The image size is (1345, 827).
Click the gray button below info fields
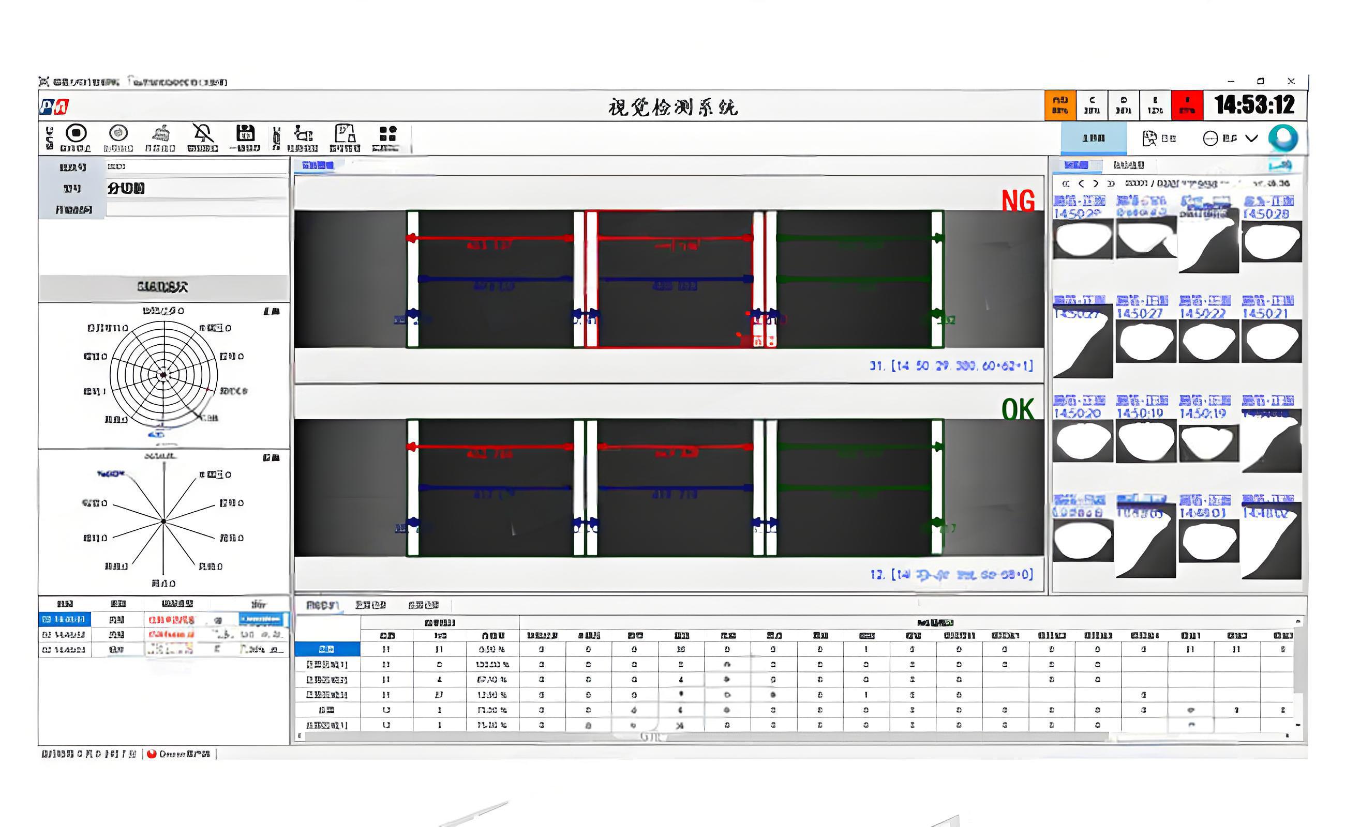click(x=162, y=286)
